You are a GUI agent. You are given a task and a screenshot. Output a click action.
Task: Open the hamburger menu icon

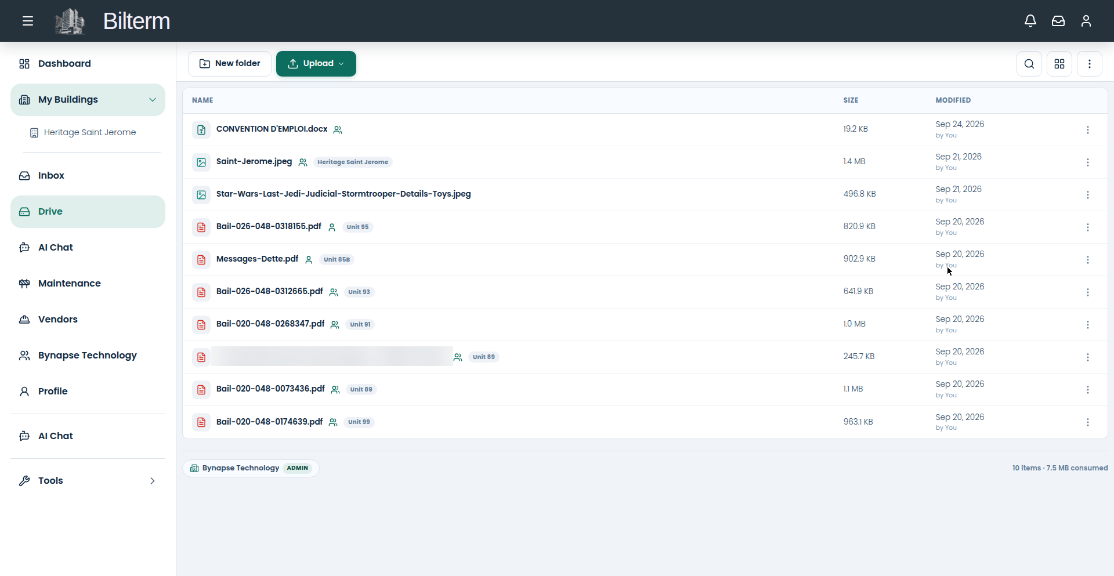pyautogui.click(x=28, y=21)
